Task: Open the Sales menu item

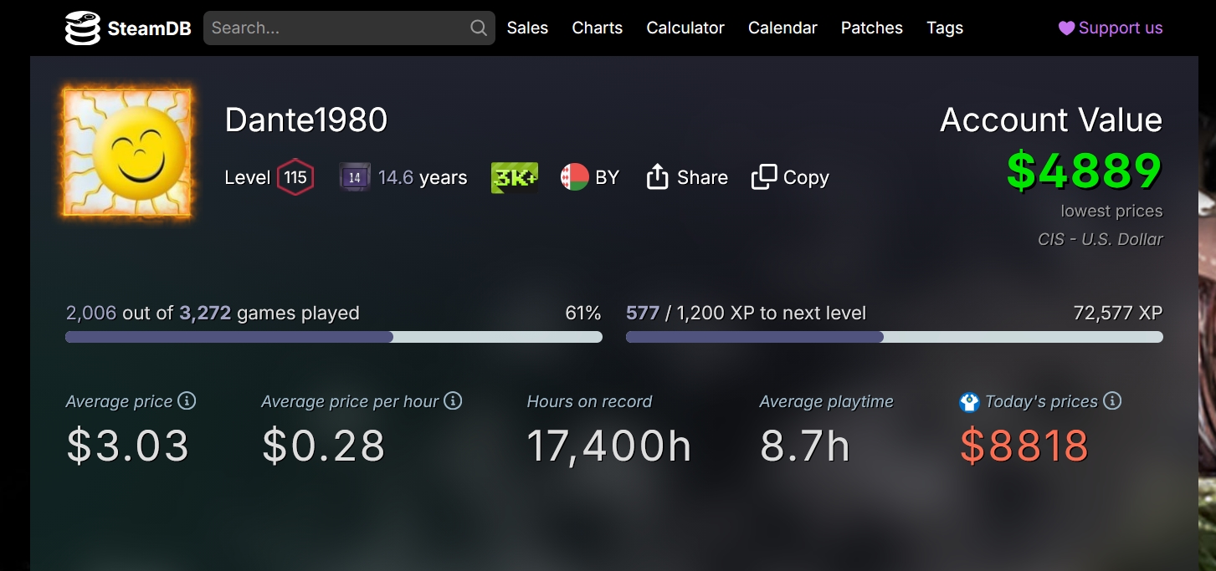Action: coord(527,28)
